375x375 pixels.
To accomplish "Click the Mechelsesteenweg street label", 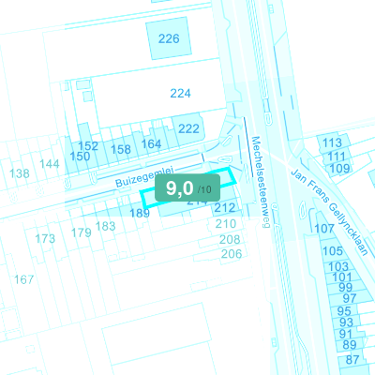I will [261, 182].
